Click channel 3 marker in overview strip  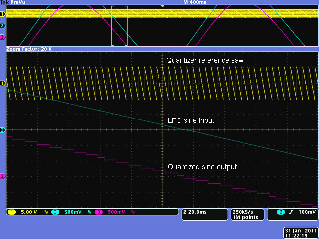[2, 37]
